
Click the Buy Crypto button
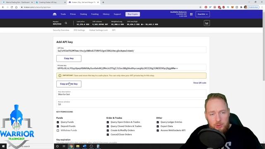pos(132,14)
